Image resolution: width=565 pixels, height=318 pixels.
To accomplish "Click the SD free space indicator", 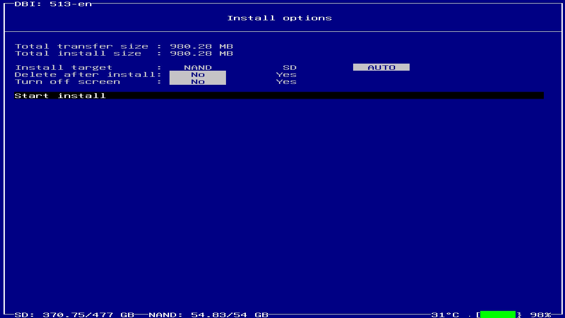I will click(x=74, y=315).
